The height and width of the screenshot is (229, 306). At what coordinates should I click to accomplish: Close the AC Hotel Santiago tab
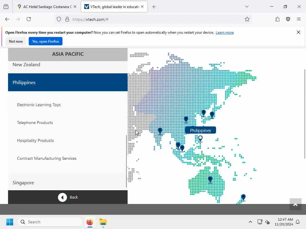pos(75,7)
